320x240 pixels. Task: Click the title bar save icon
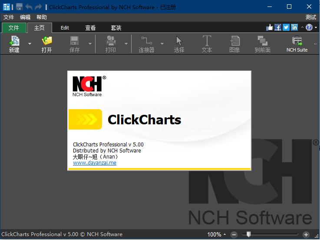pos(19,7)
